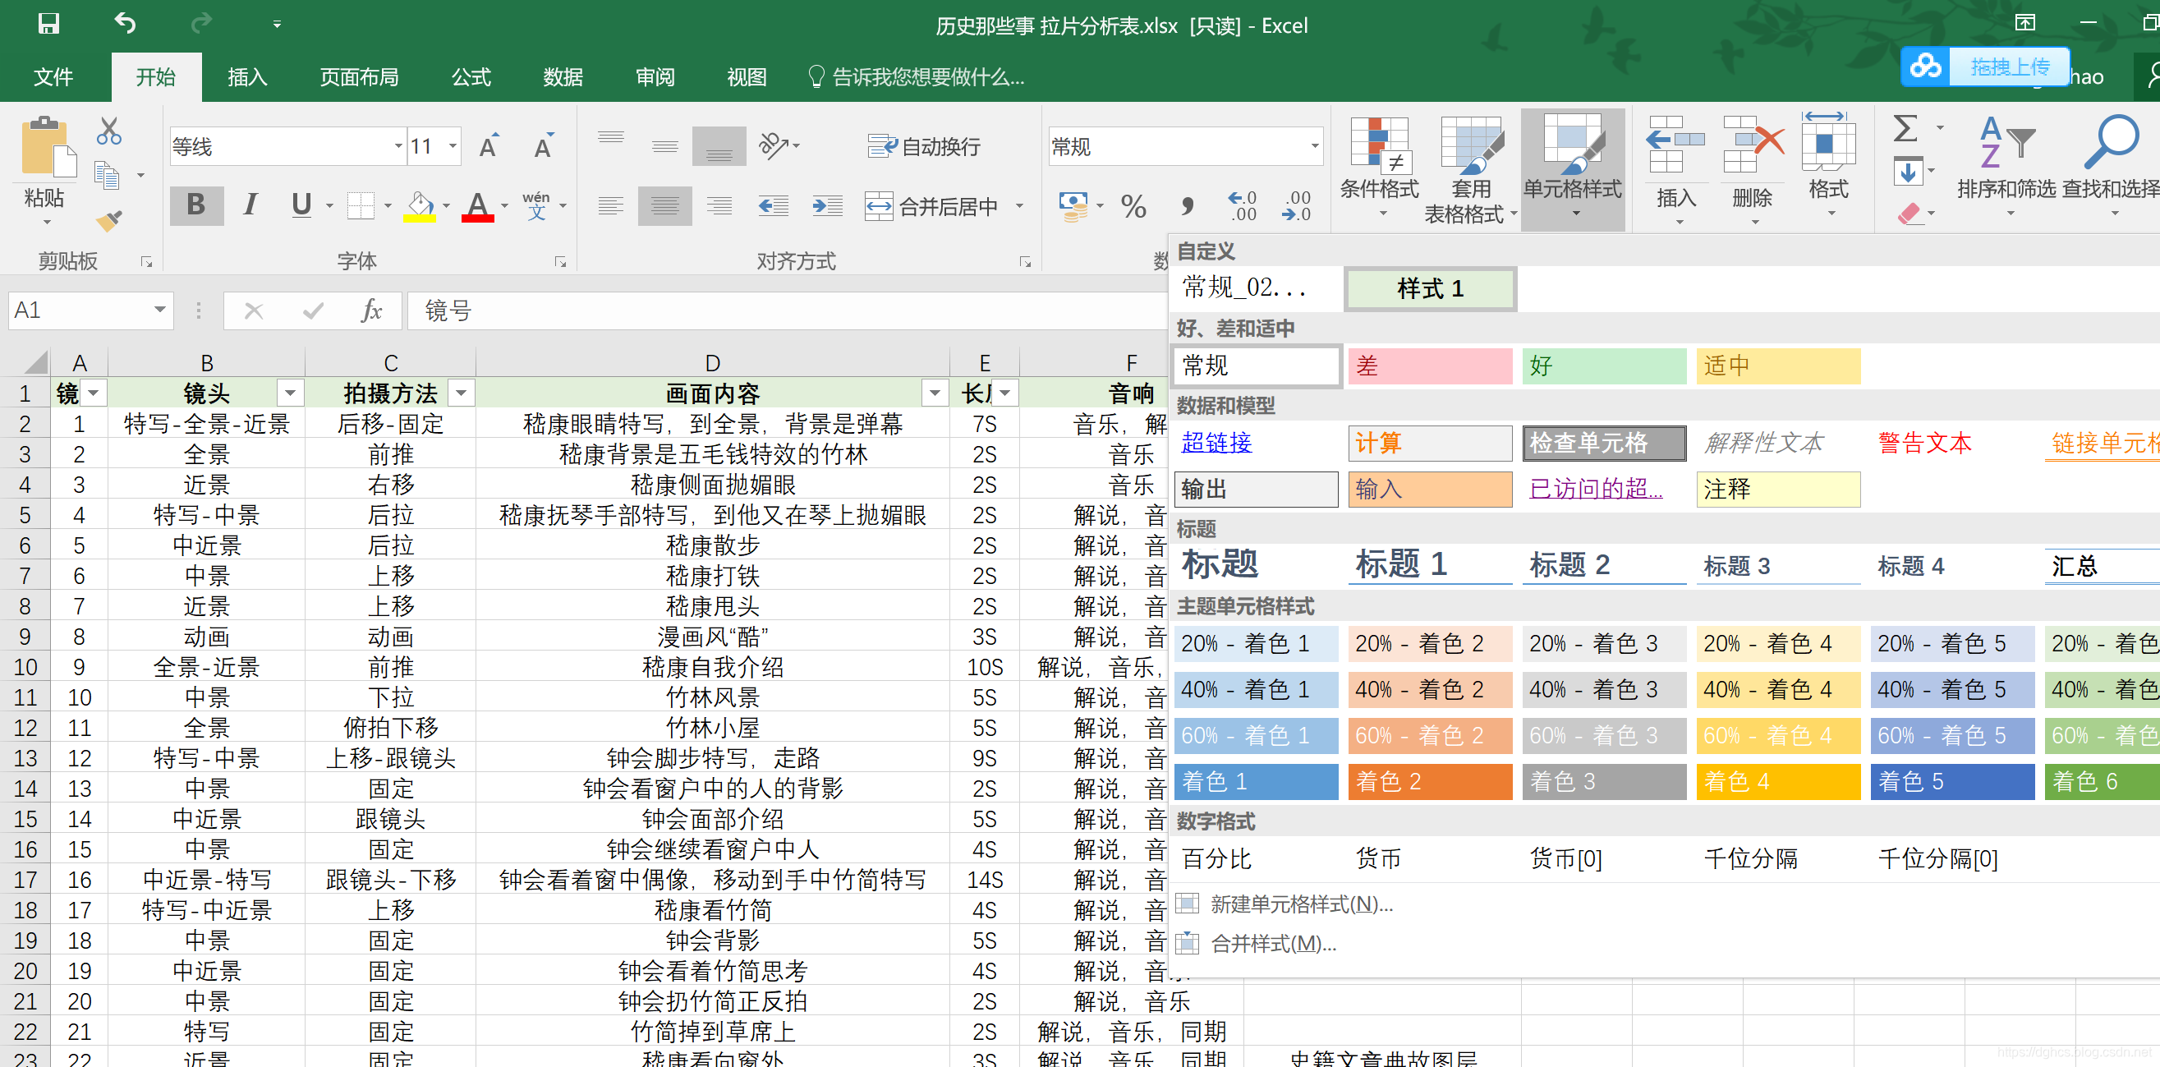Click the Copy icon
This screenshot has width=2160, height=1067.
[x=107, y=175]
